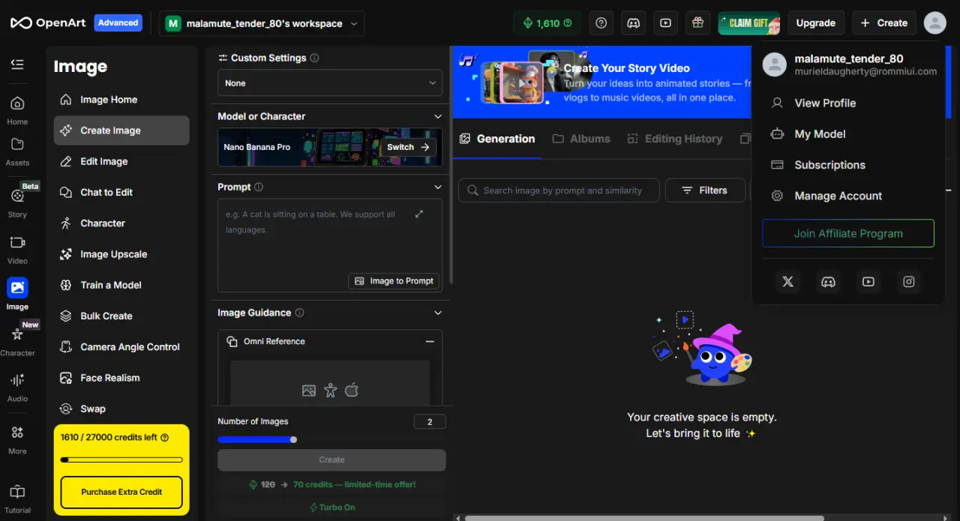Open Face Realism

121,378
